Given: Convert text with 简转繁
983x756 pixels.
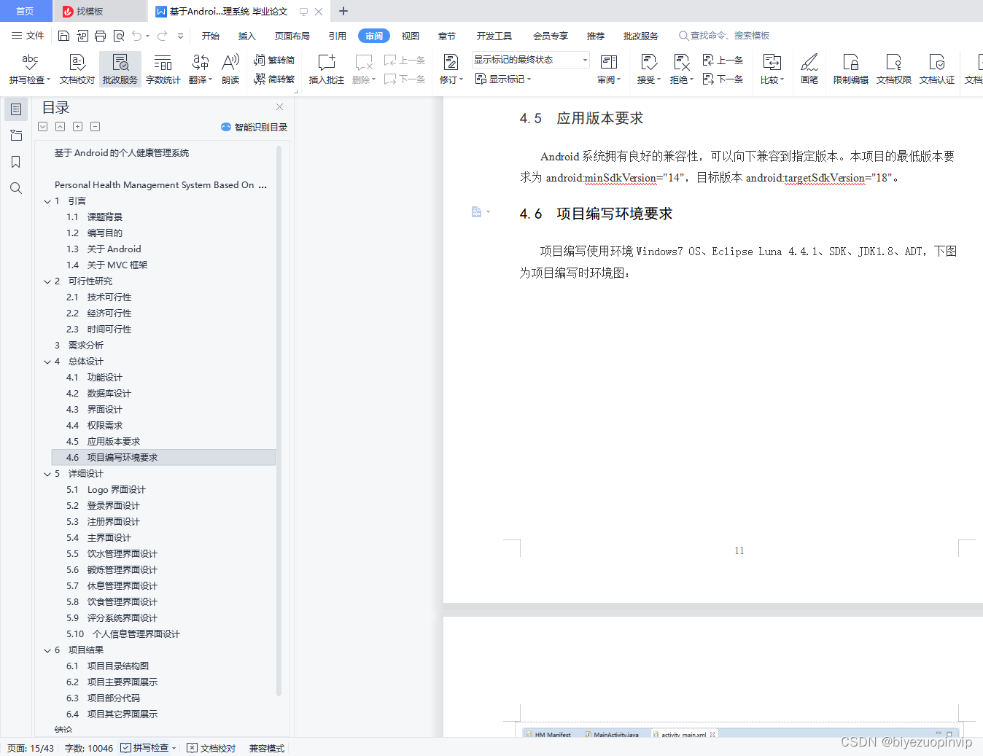Looking at the screenshot, I should tap(274, 79).
